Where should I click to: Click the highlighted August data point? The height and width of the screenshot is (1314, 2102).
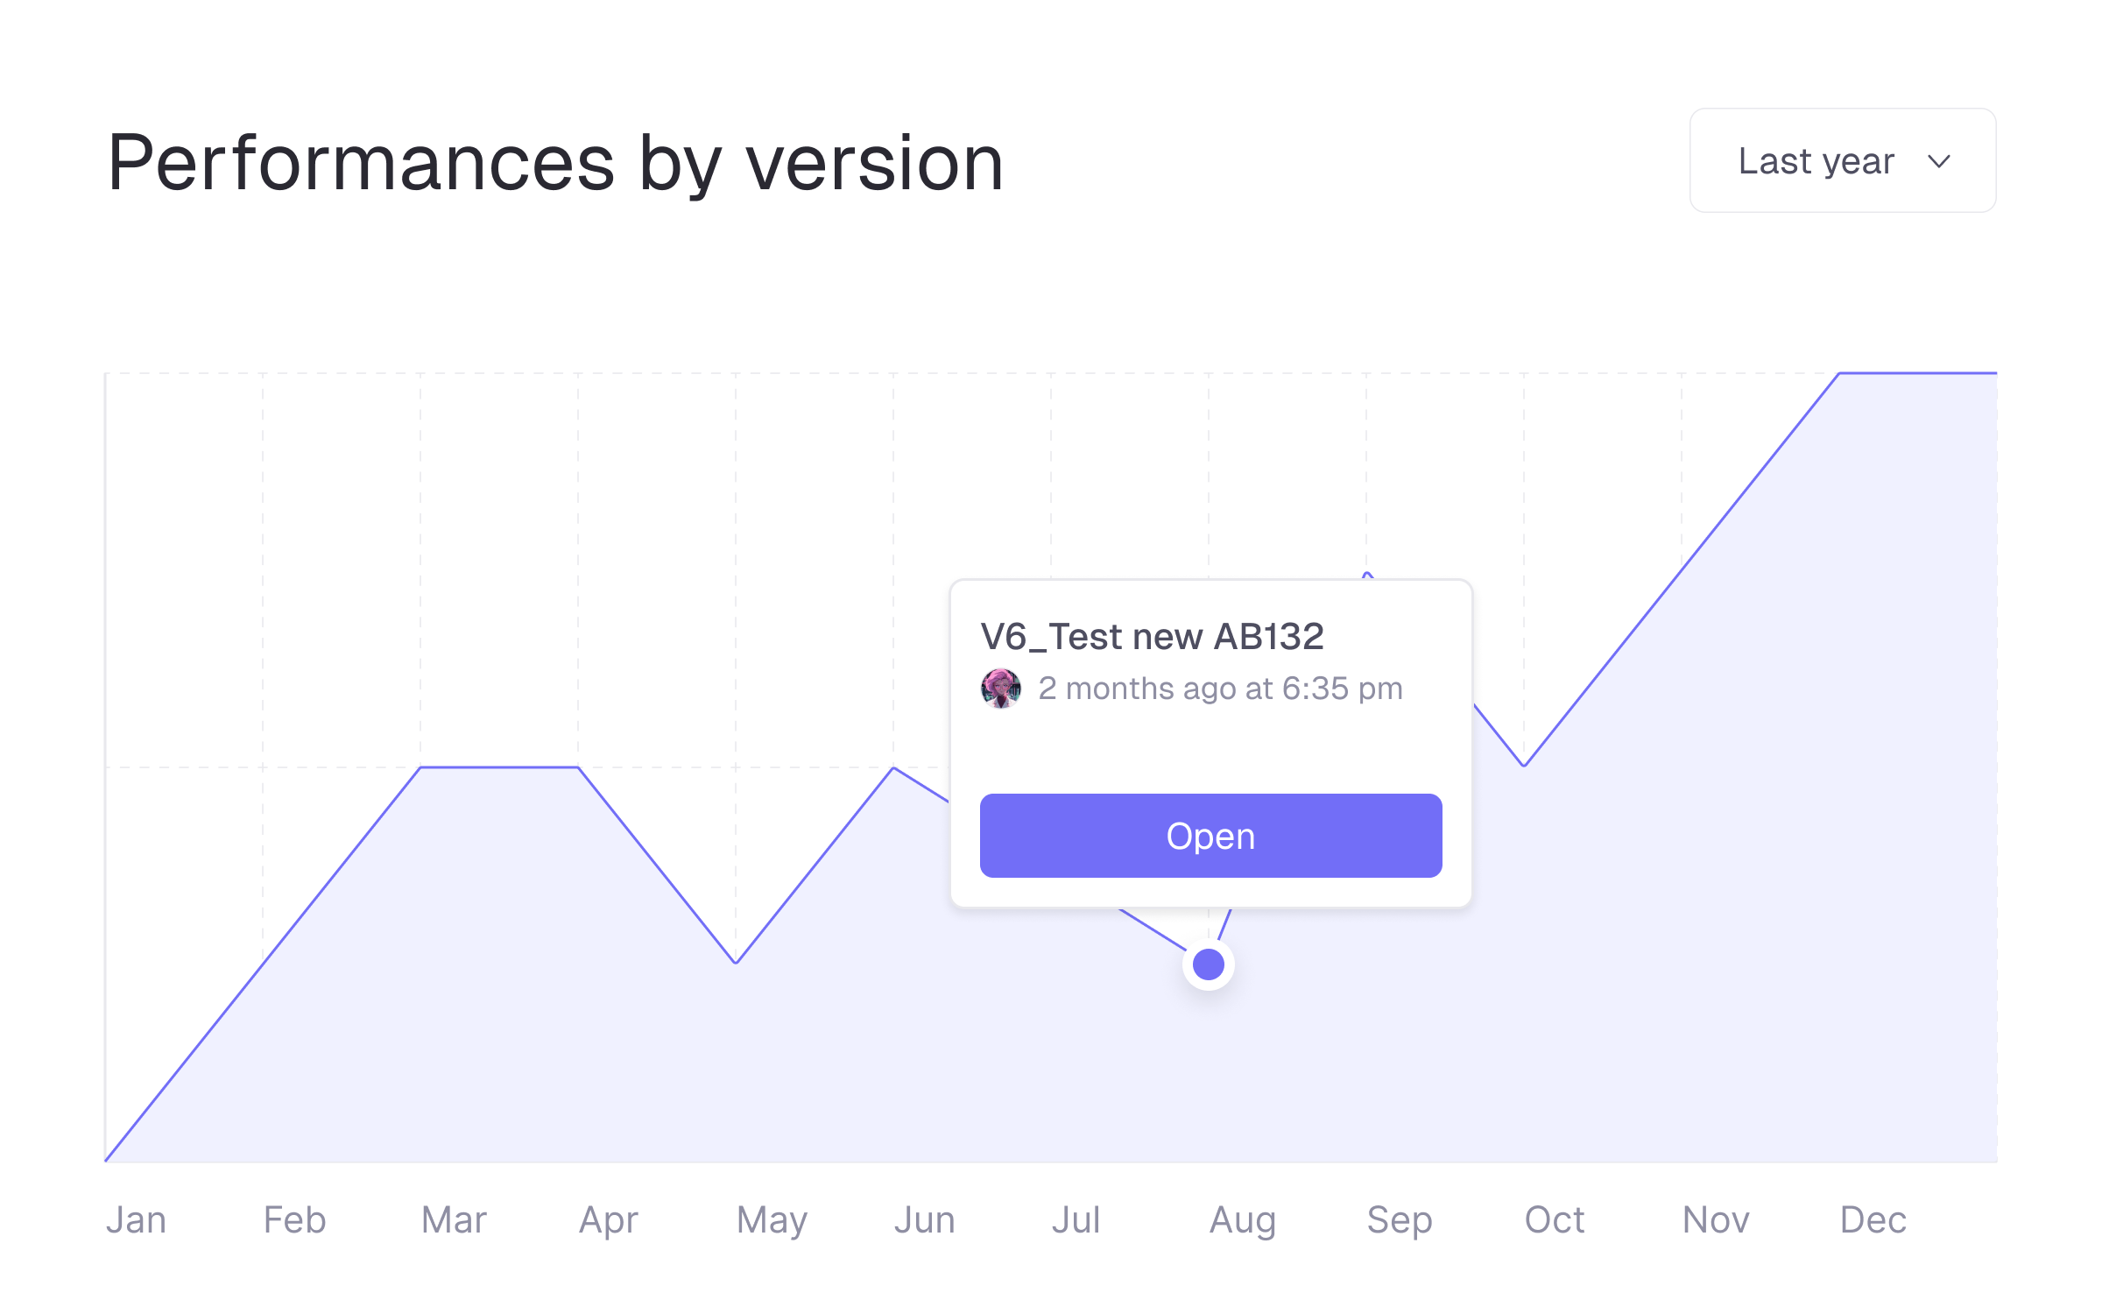(x=1209, y=964)
